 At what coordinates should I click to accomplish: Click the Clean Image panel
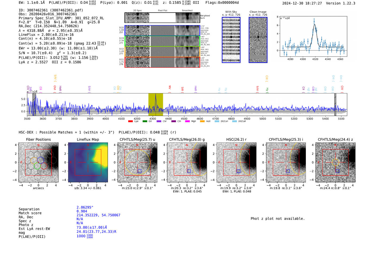[x=258, y=40]
